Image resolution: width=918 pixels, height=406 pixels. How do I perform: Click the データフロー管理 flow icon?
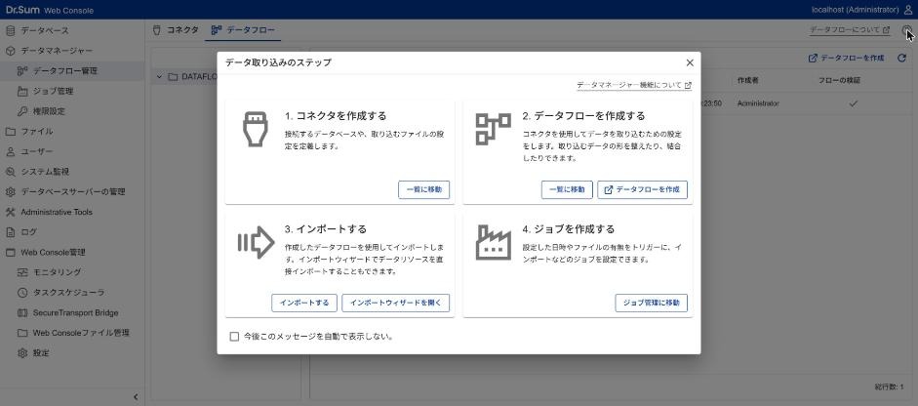[22, 71]
